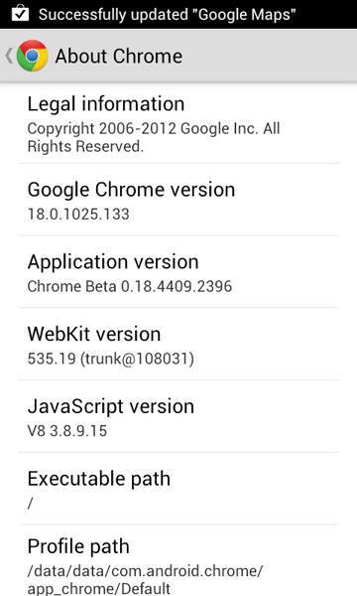Tap the slash under Executable path

tap(31, 504)
